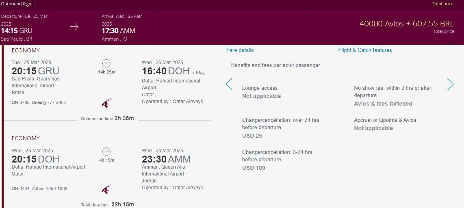Click the Qatar Airways logo for QR 0780
This screenshot has height=208, width=464.
point(106,103)
